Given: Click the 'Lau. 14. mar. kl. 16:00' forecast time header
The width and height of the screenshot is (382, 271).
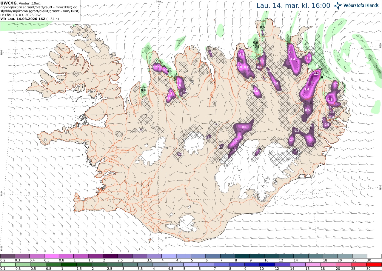Looking at the screenshot, I should (293, 5).
